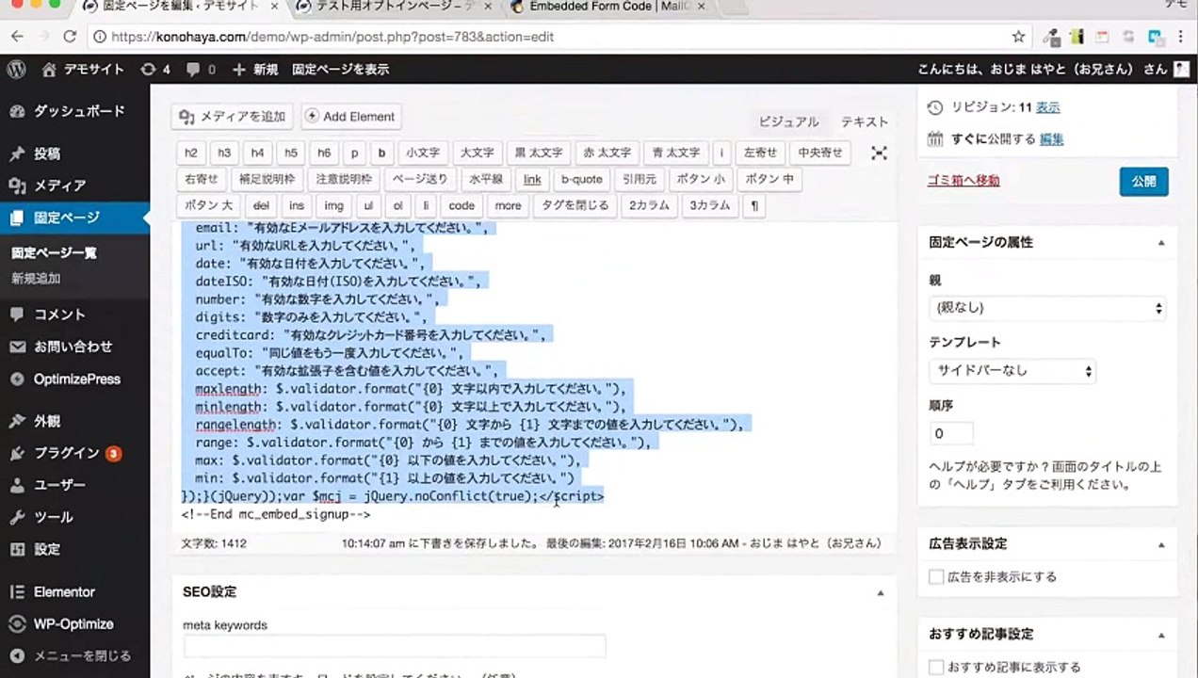Open the テンプレート dropdown
Viewport: 1198px width, 678px height.
1012,371
